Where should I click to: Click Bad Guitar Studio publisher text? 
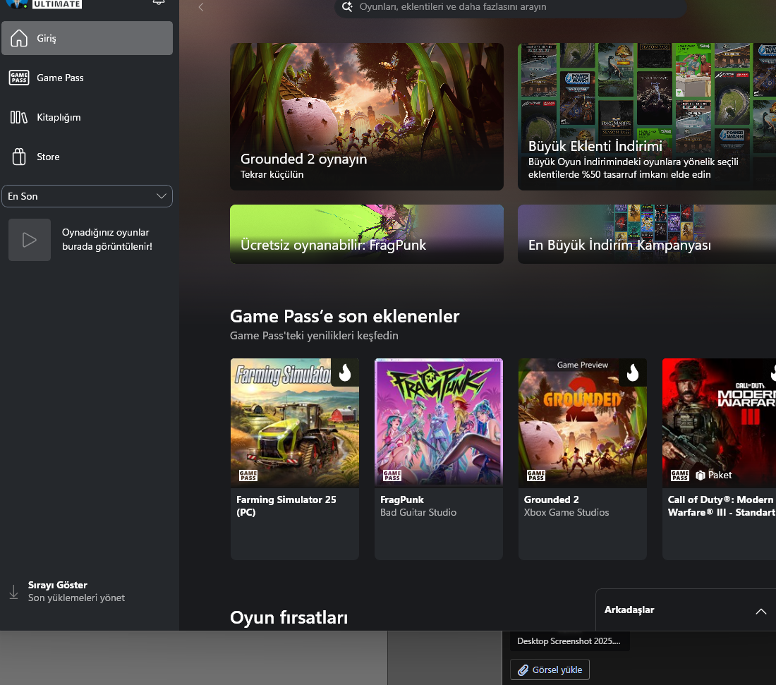[418, 512]
